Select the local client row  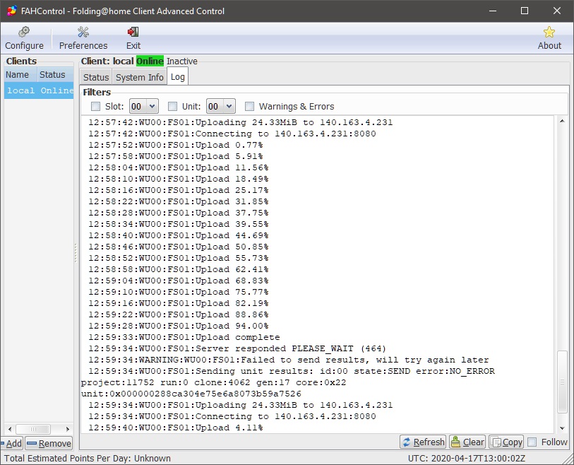39,90
